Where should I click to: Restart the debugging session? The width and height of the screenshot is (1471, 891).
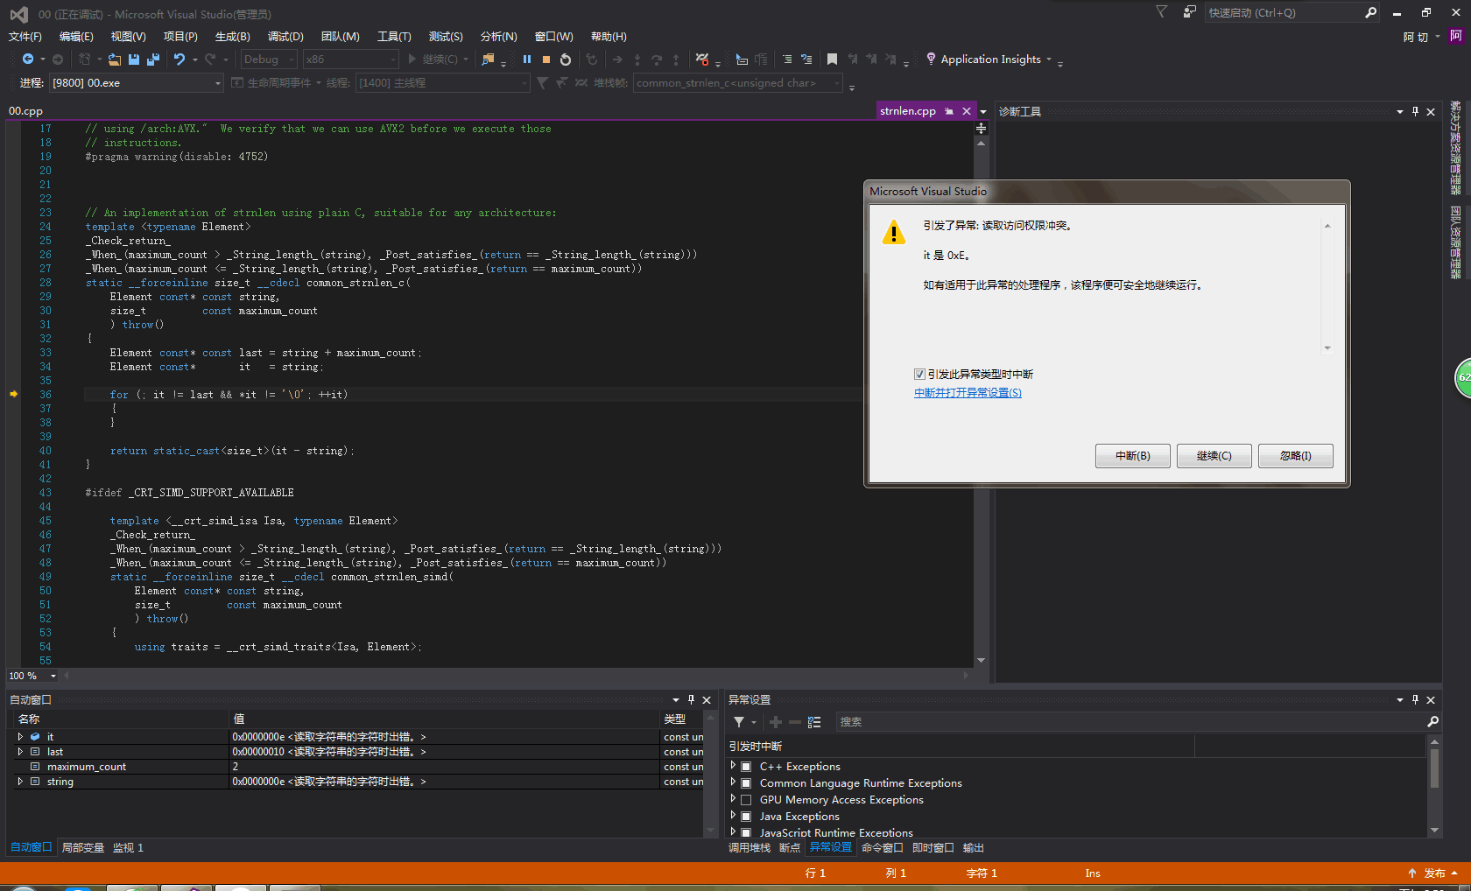pyautogui.click(x=566, y=60)
